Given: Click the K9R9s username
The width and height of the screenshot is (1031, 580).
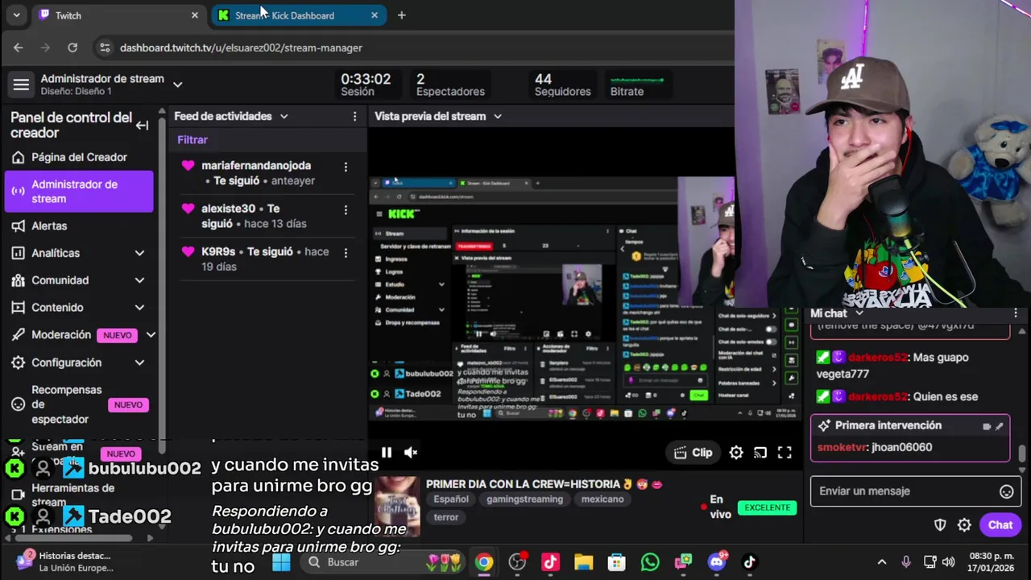Looking at the screenshot, I should click(x=218, y=251).
